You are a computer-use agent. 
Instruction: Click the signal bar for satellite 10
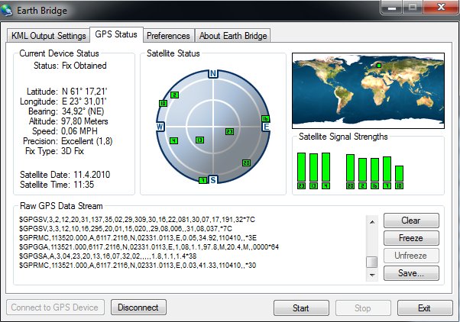click(x=399, y=173)
